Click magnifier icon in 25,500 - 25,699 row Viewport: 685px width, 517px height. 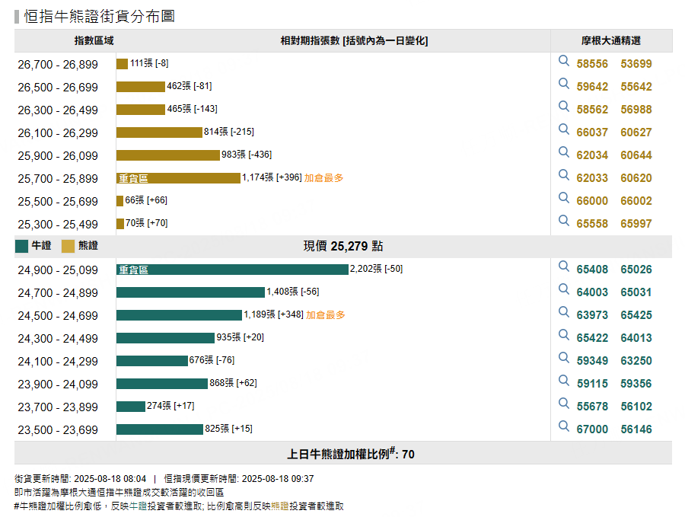(564, 197)
